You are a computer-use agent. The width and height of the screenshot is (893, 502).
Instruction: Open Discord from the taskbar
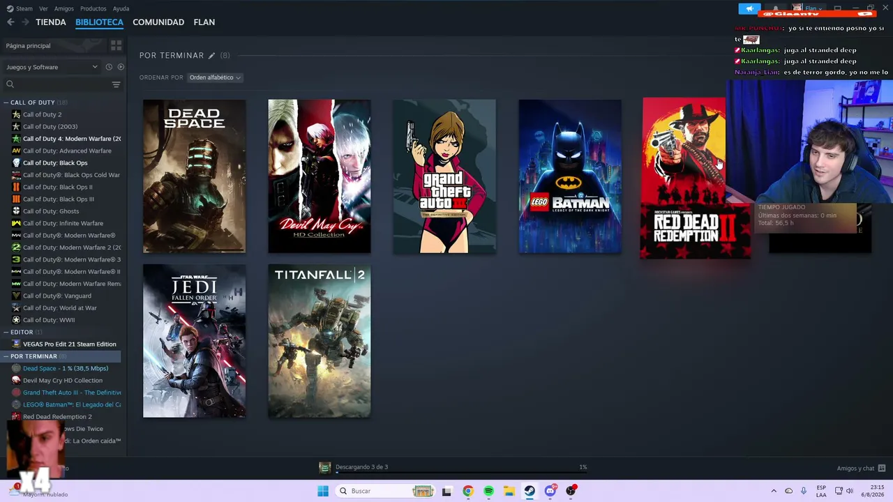point(550,491)
